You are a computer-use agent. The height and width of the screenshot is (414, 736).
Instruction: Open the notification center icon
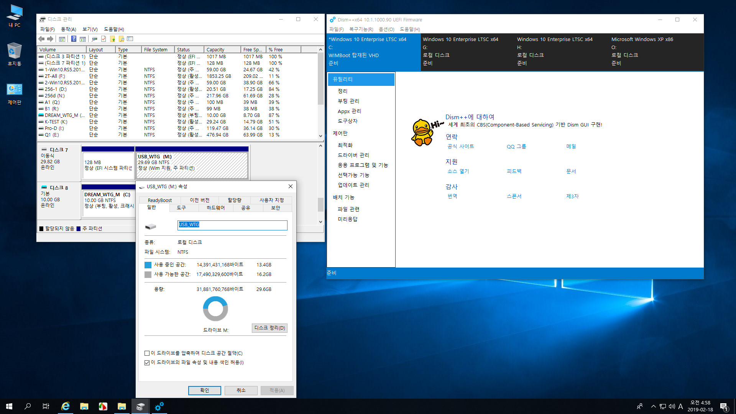tap(724, 406)
